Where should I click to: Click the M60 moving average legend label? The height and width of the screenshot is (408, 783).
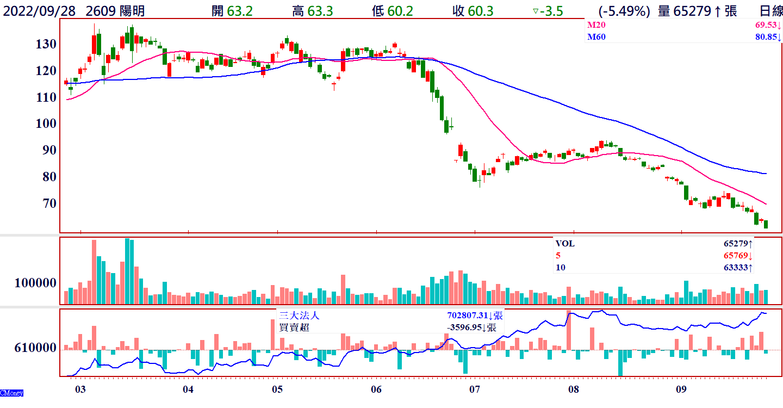pyautogui.click(x=596, y=37)
